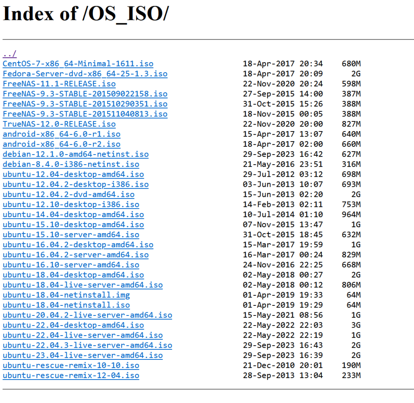Click ubuntu-18.04-netinstall.iso link
414x403 pixels.
(66, 305)
